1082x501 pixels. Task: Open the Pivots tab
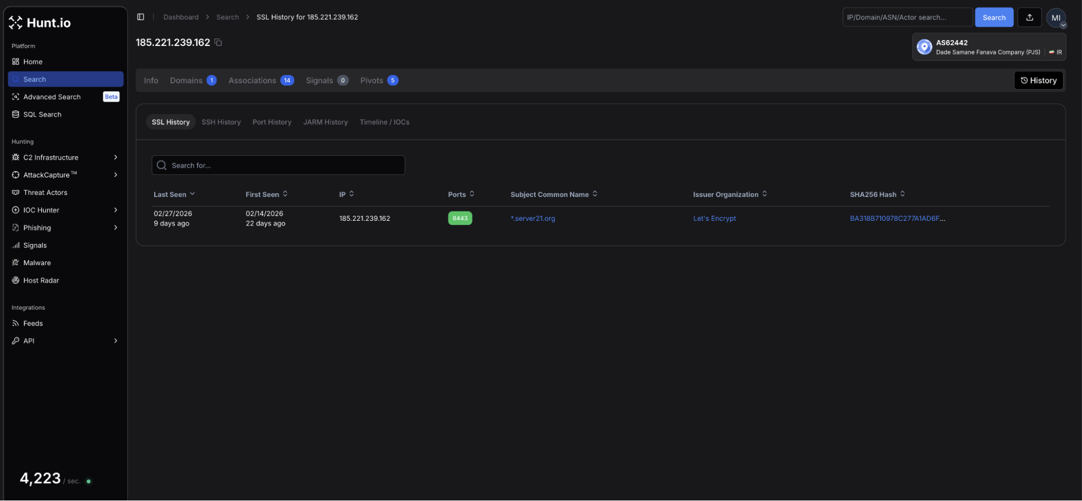(371, 80)
